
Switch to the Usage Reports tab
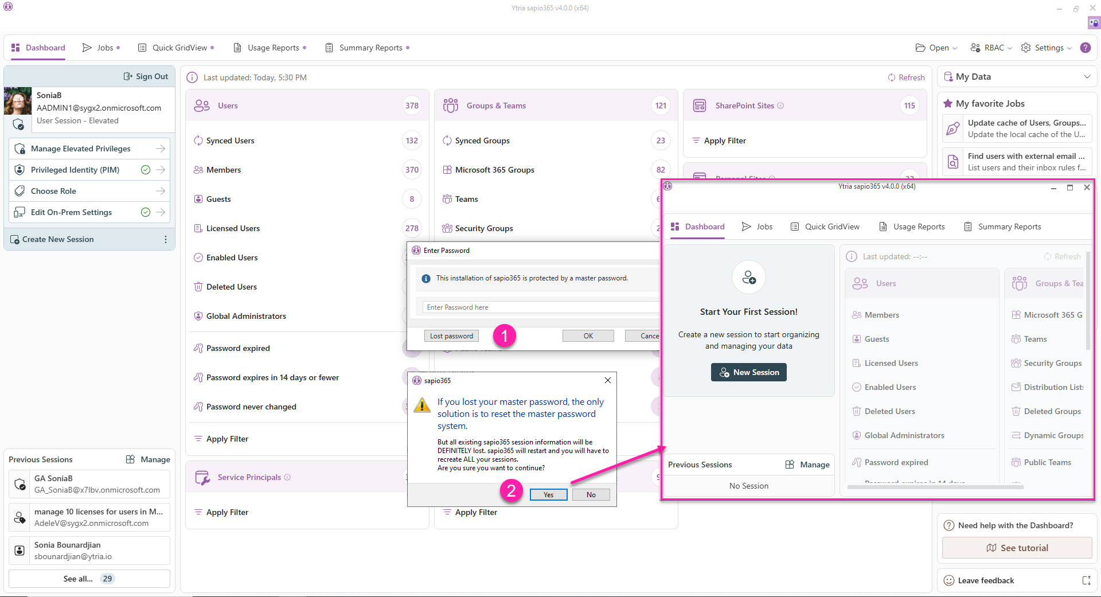270,48
